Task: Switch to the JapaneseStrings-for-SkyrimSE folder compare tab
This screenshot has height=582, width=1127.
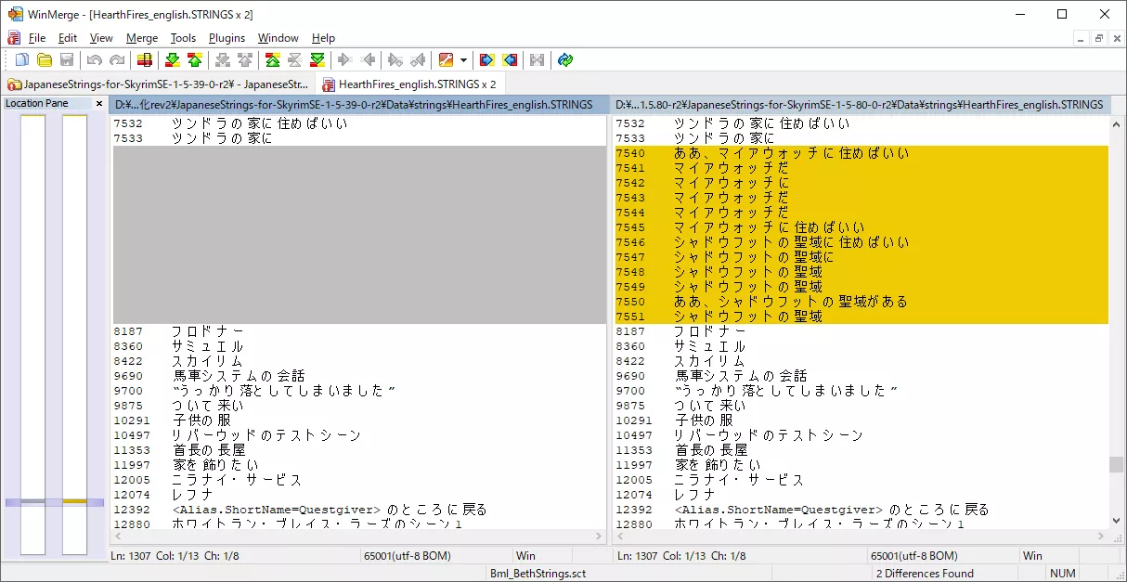Action: click(159, 84)
